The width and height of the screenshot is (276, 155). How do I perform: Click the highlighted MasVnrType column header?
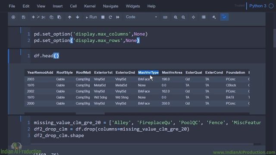click(x=148, y=73)
